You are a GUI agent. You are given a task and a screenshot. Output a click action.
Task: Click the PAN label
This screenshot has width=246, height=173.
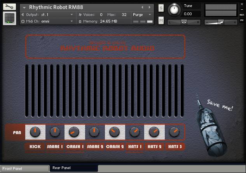(x=17, y=133)
